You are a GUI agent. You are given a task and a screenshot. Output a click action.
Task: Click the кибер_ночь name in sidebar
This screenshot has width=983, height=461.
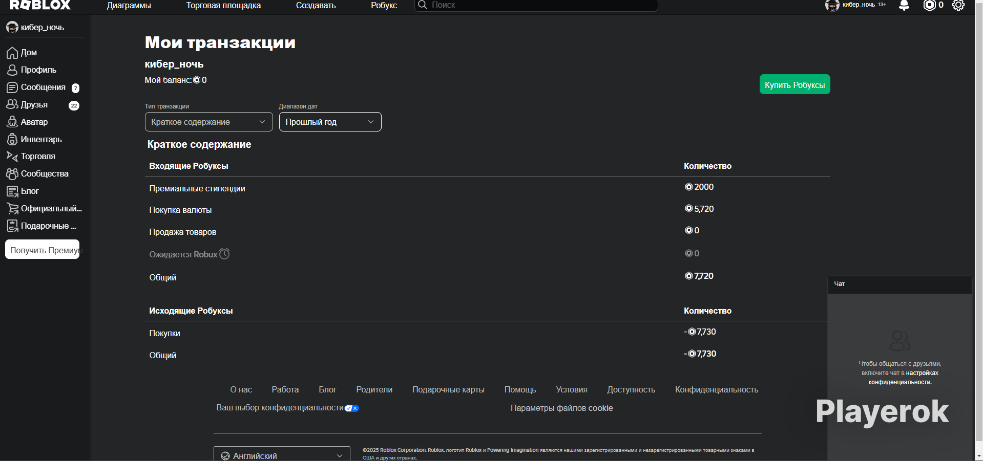point(43,27)
